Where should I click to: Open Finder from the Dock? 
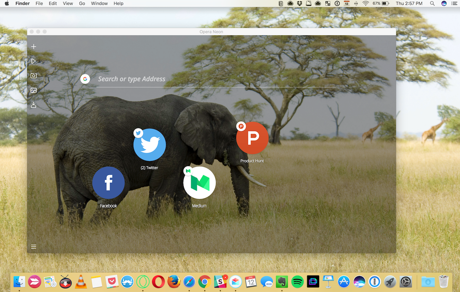tap(19, 281)
